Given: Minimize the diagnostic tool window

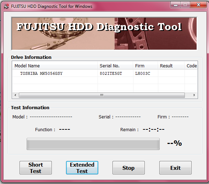Looking at the screenshot, I should 175,5.
